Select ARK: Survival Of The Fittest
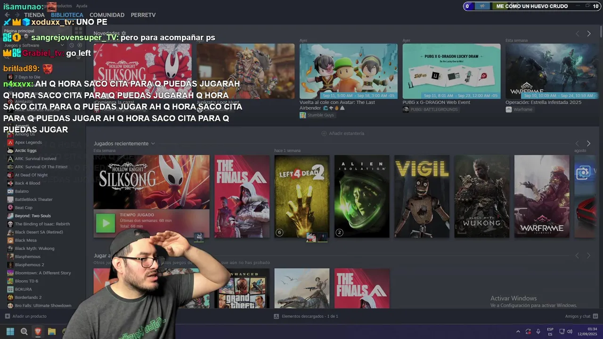Screen dimensions: 603x339 41,167
